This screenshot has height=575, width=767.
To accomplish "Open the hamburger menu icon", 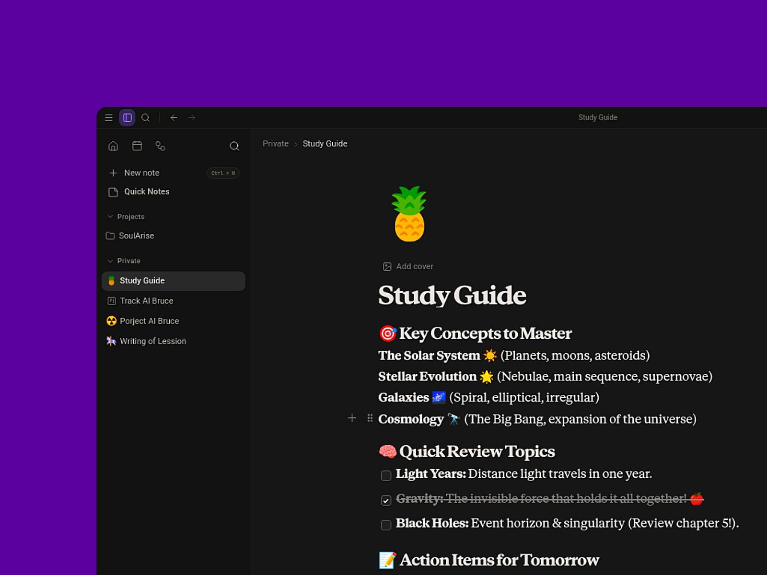I will tap(109, 117).
